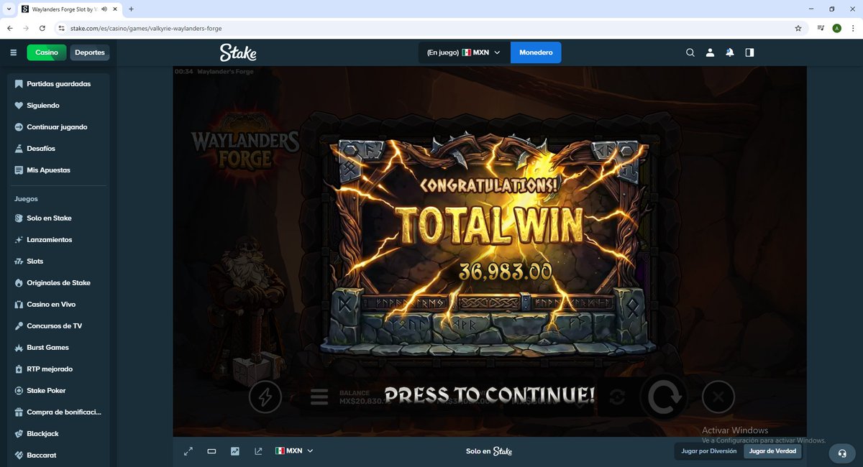Open Stake Poker category

(58, 391)
